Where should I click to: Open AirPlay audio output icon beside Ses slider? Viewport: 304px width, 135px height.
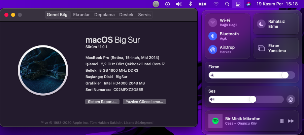[291, 99]
